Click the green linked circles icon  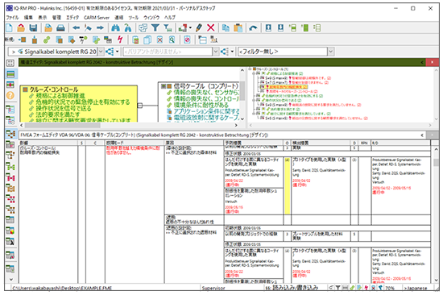tap(47, 39)
